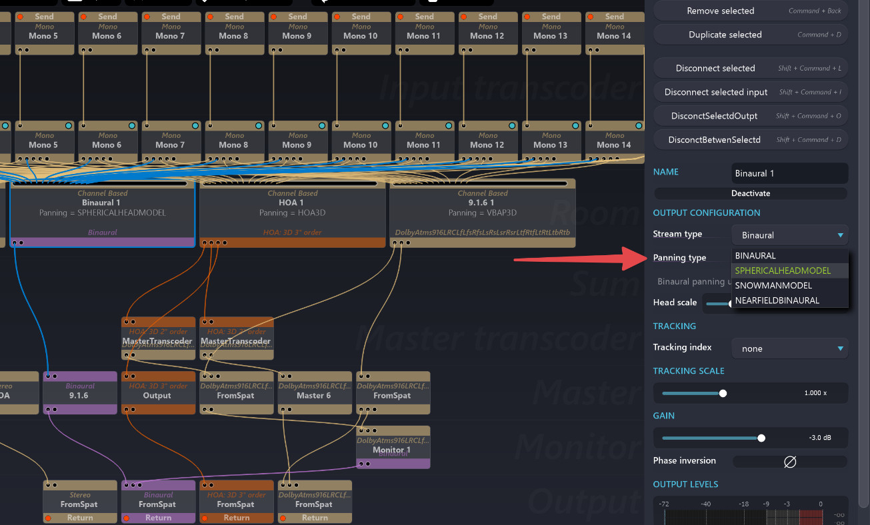Image resolution: width=870 pixels, height=525 pixels.
Task: Toggle the cyan circle on input Mono 6
Action: coord(131,125)
